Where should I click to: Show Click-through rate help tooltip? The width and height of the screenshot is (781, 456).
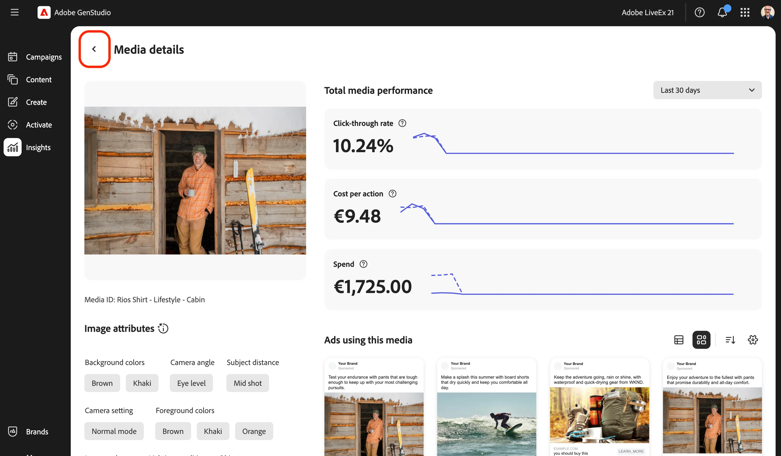coord(402,123)
